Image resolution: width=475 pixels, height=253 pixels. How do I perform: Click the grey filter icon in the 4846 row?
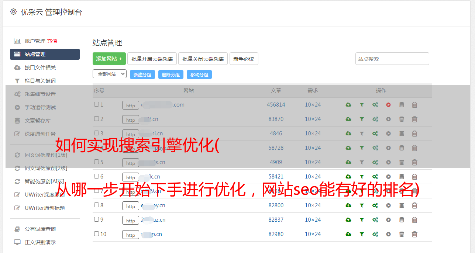pos(362,134)
